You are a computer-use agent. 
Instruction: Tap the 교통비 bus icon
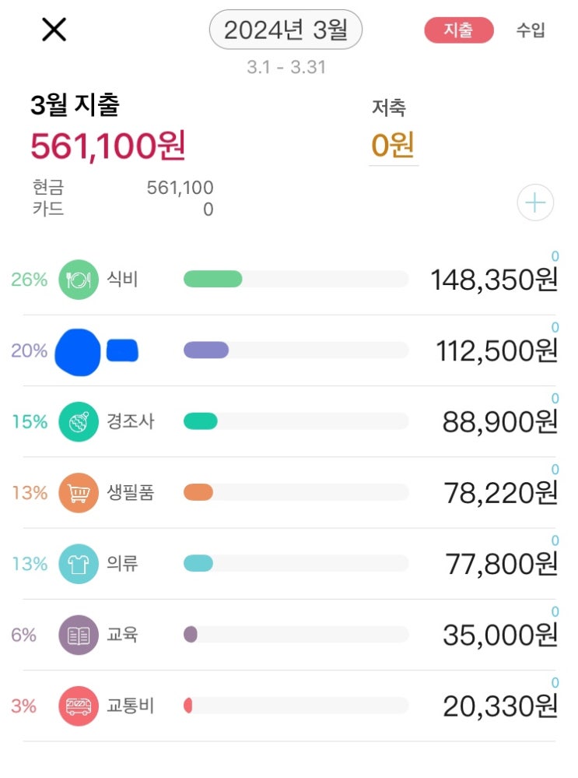click(x=79, y=706)
